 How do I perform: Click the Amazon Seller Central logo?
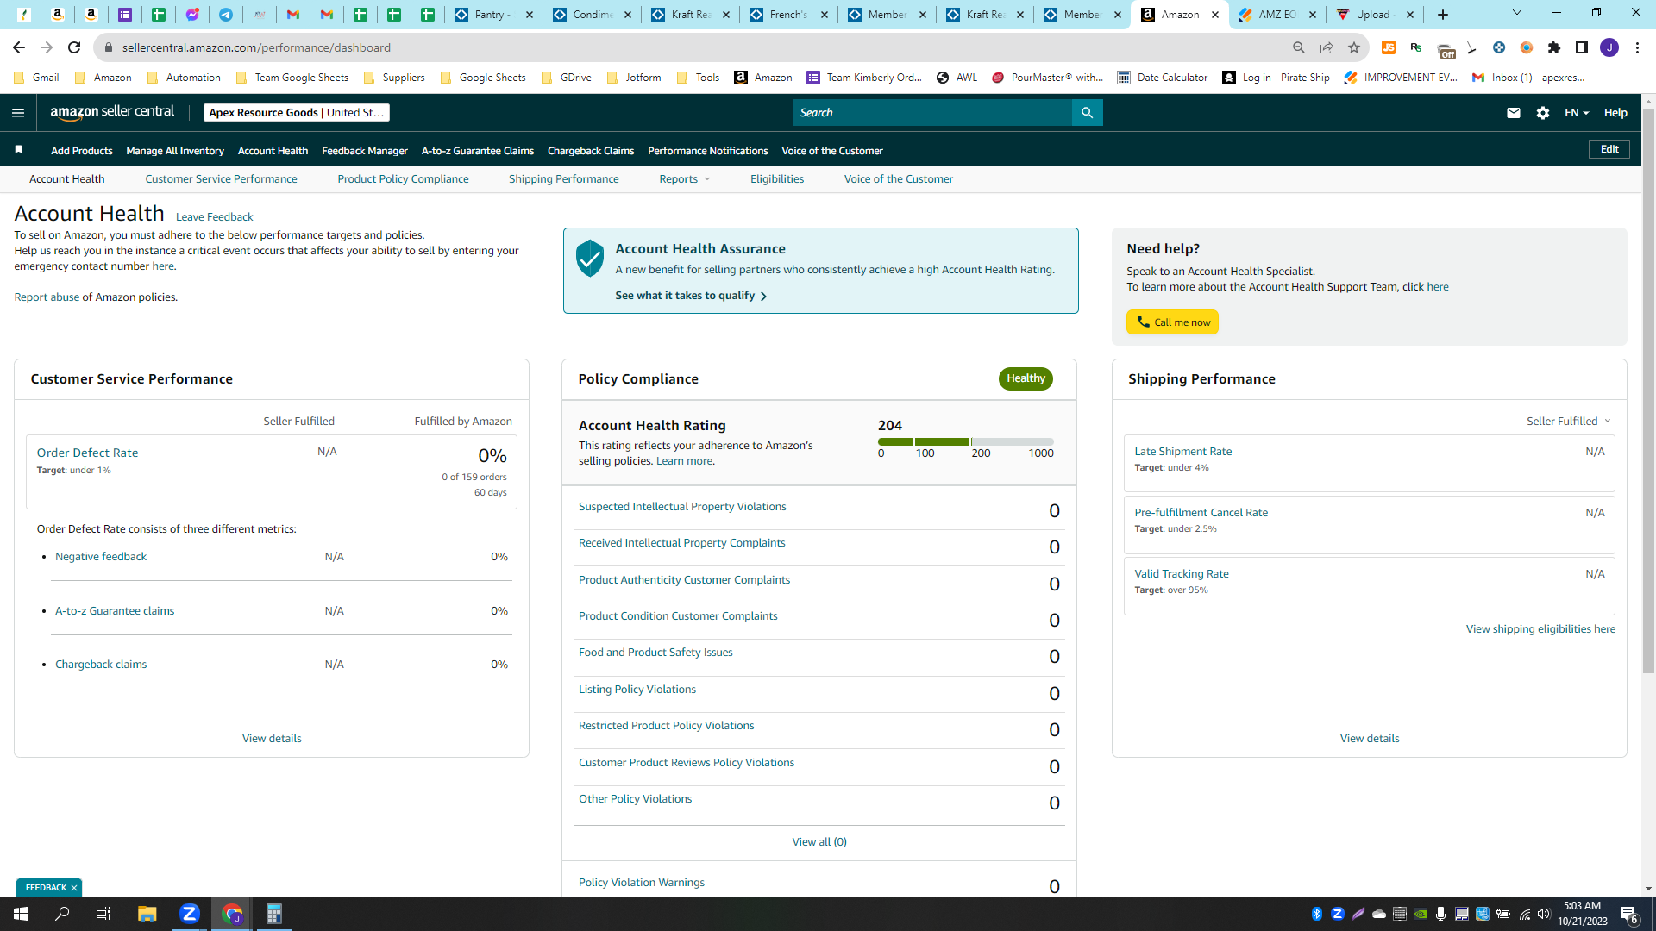tap(112, 112)
